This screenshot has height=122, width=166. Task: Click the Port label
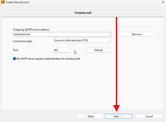(x=16, y=50)
